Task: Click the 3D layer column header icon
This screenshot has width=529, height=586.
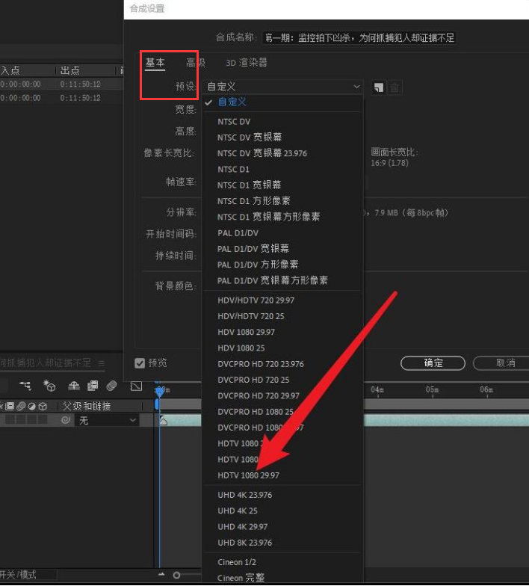Action: tap(43, 407)
